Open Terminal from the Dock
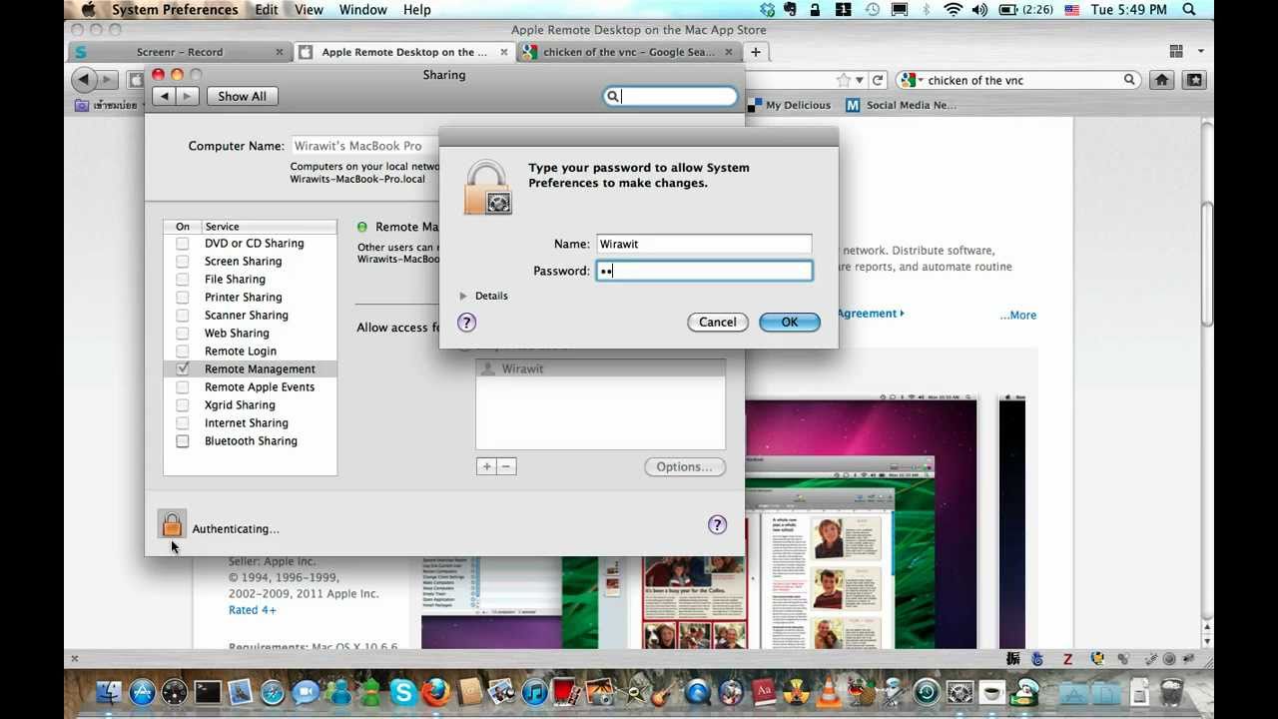 tap(208, 691)
